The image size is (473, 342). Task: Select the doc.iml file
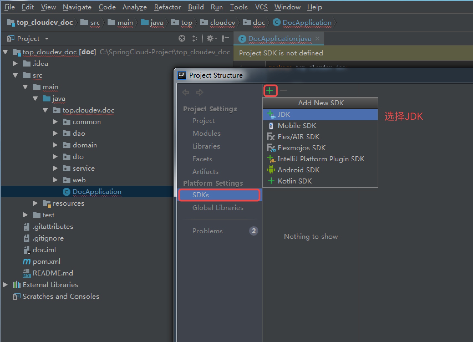click(x=44, y=250)
